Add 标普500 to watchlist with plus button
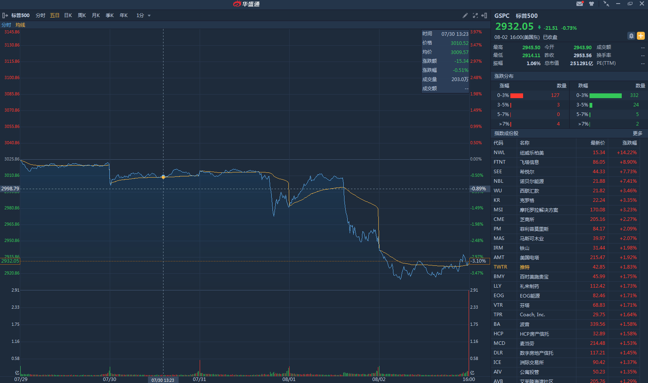The width and height of the screenshot is (648, 383). click(641, 36)
